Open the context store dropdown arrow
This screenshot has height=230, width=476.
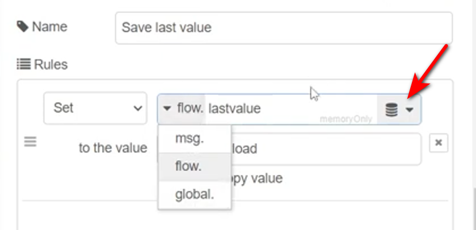point(410,110)
